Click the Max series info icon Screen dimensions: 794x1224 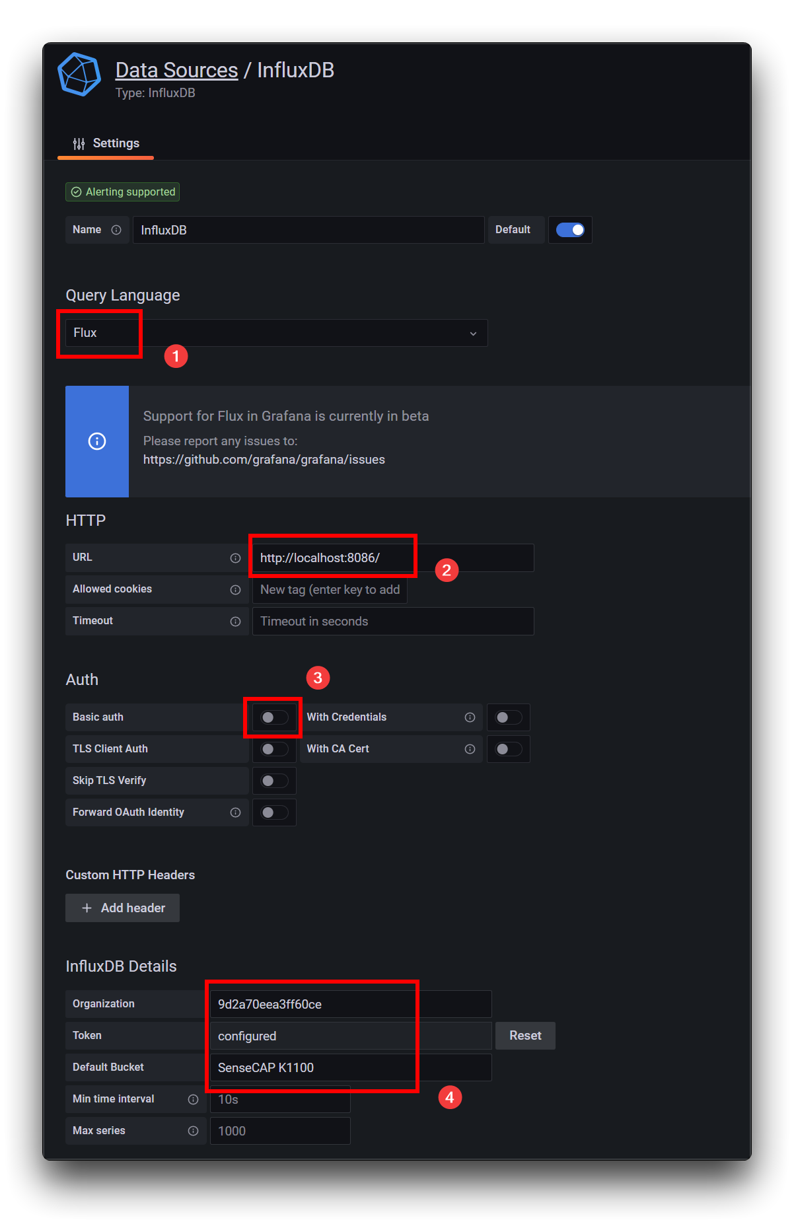[x=193, y=1131]
